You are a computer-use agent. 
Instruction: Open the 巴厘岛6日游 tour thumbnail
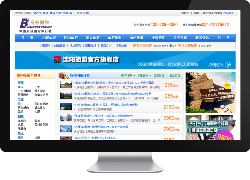[66, 129]
